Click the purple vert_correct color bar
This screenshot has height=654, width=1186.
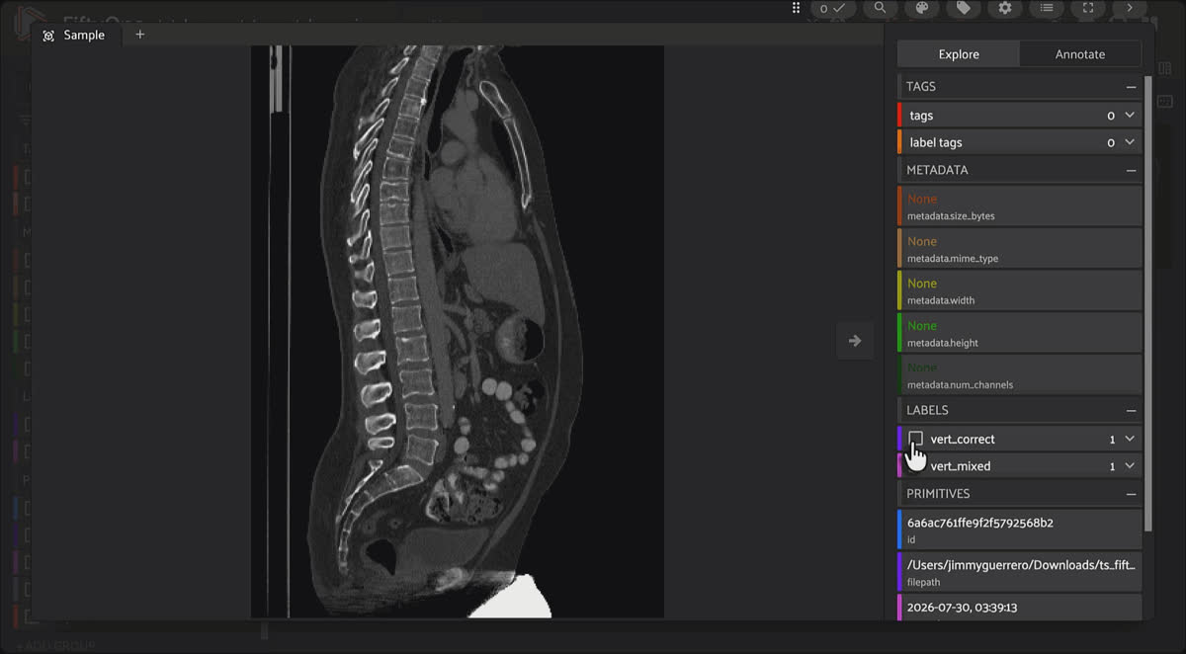[x=899, y=439]
